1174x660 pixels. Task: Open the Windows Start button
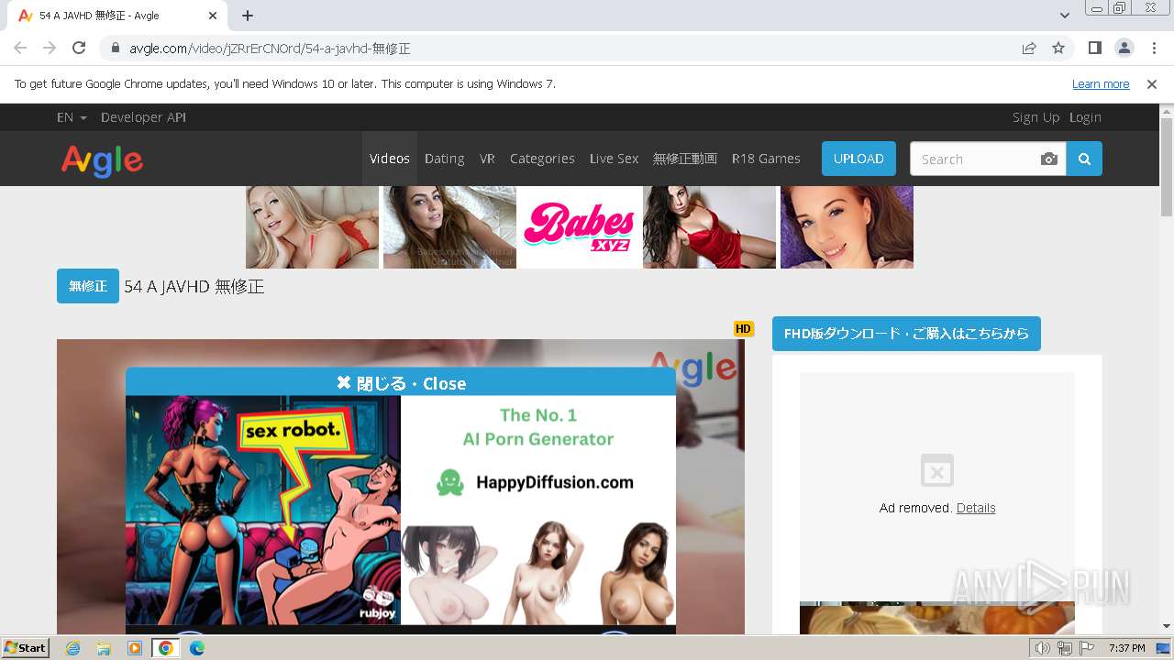coord(26,648)
